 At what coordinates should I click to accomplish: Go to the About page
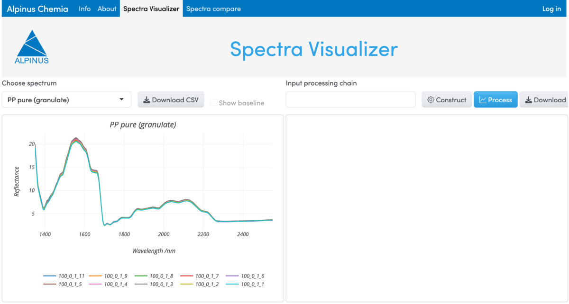[x=107, y=9]
